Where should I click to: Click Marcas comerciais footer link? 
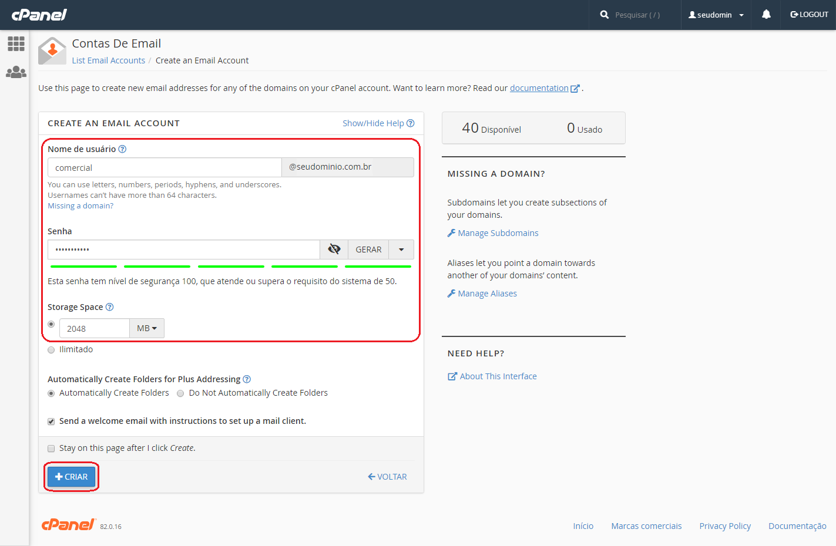[646, 526]
